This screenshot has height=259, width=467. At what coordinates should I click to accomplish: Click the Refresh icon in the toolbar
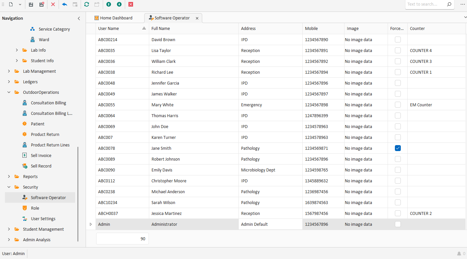(x=86, y=4)
